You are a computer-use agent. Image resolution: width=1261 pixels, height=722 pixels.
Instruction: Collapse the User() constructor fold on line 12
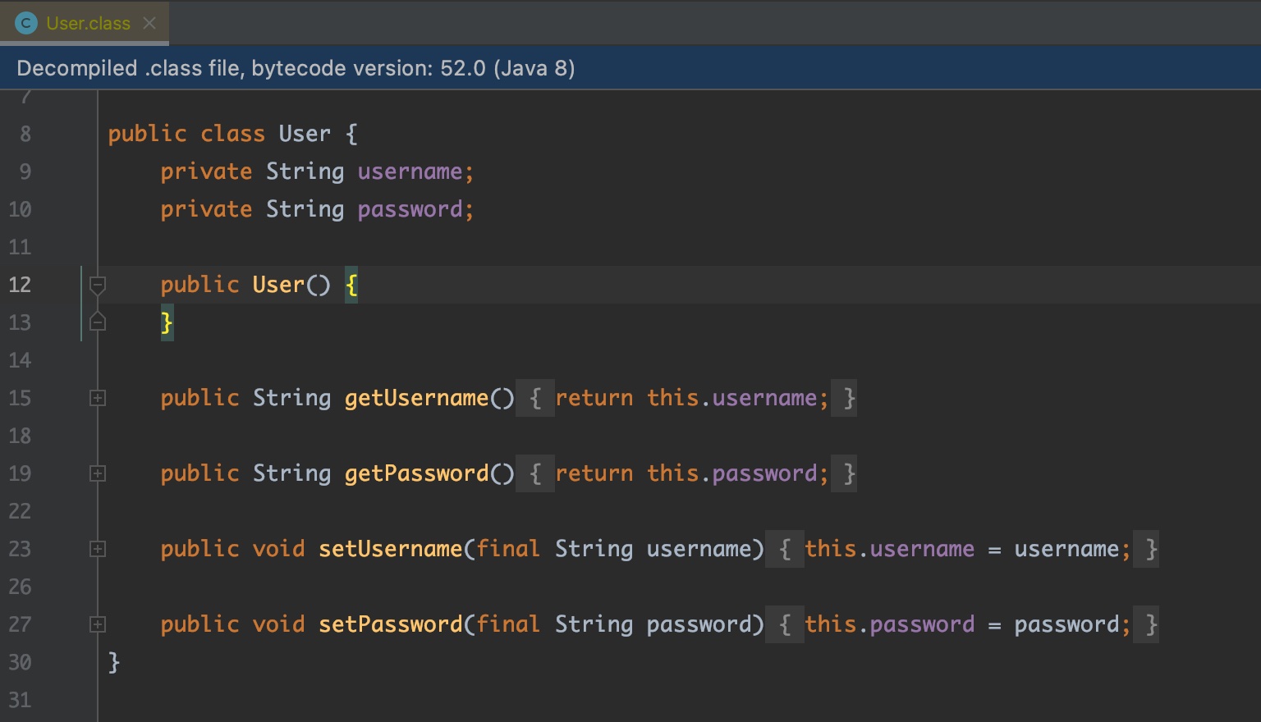pos(98,285)
